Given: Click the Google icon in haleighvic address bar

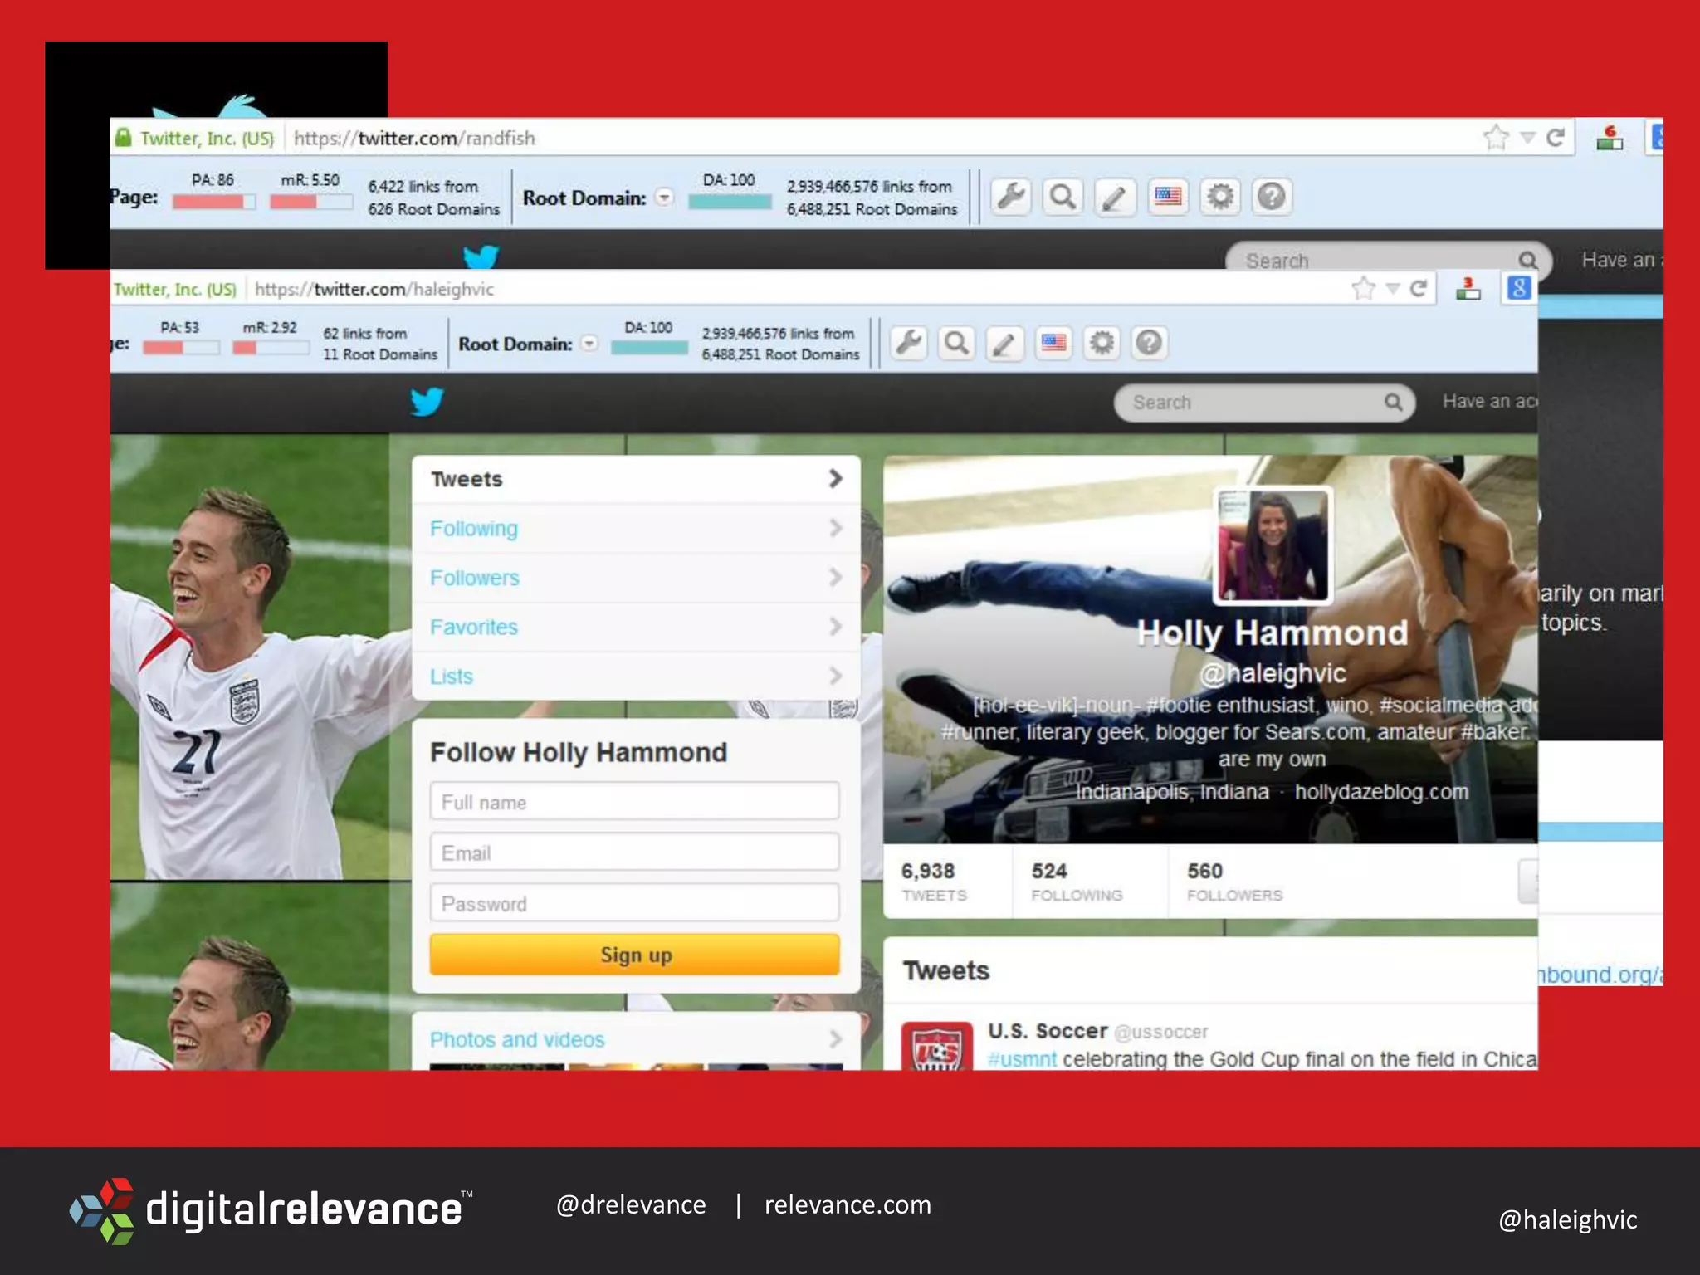Looking at the screenshot, I should [x=1519, y=288].
